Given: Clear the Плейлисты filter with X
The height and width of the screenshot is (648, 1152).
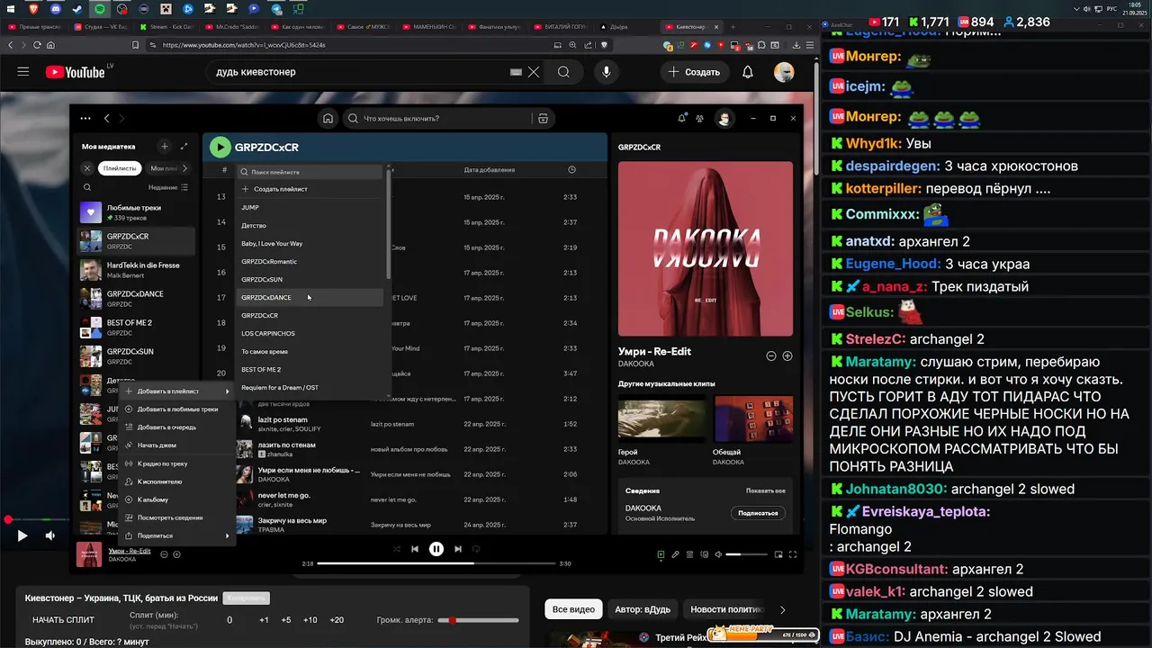Looking at the screenshot, I should tap(87, 168).
